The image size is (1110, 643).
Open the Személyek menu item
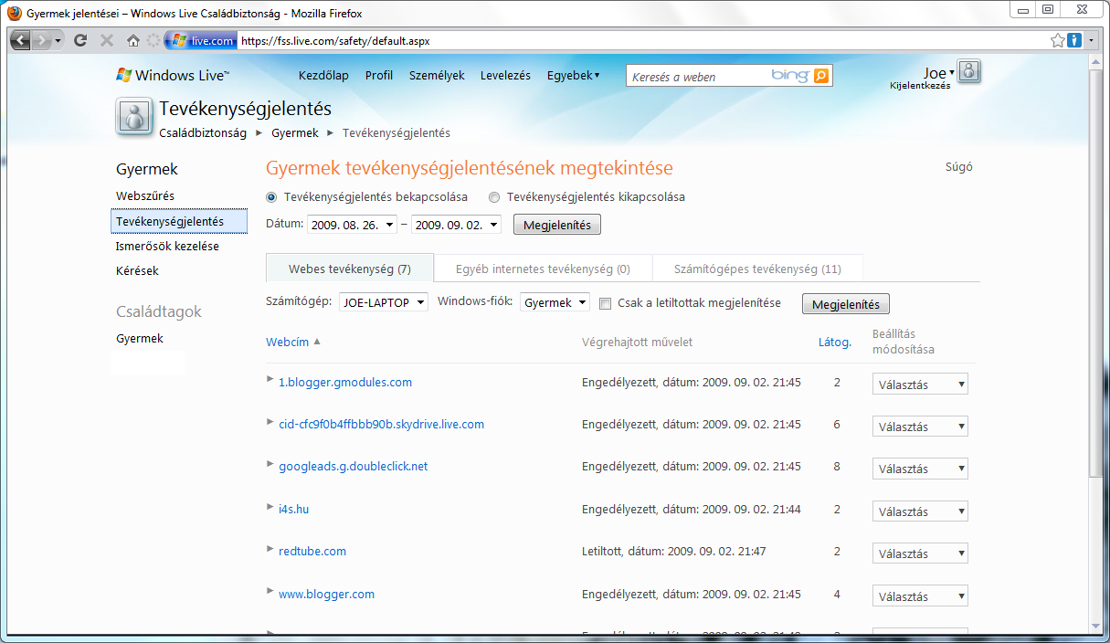pyautogui.click(x=437, y=76)
